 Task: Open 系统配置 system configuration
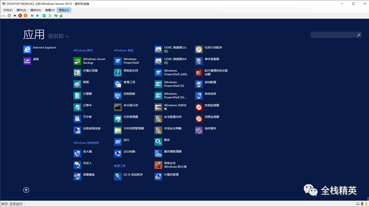(x=206, y=84)
